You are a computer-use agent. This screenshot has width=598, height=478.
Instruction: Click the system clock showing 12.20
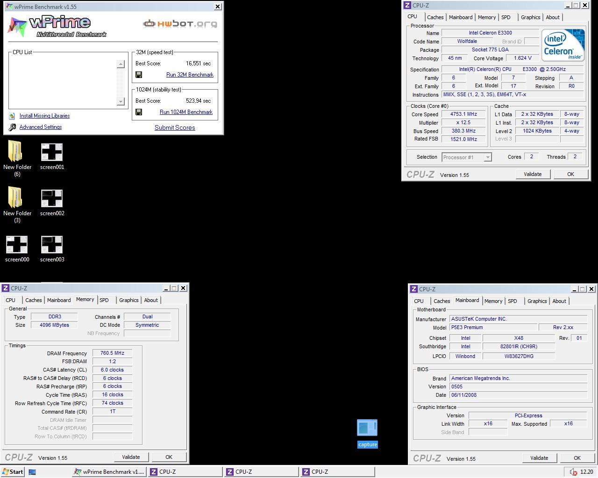point(586,472)
